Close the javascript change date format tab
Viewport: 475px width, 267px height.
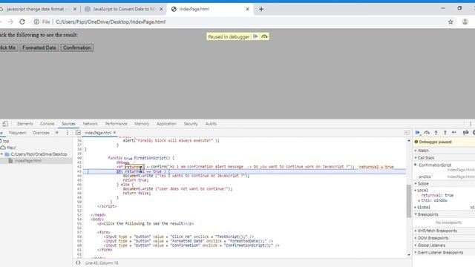(75, 9)
